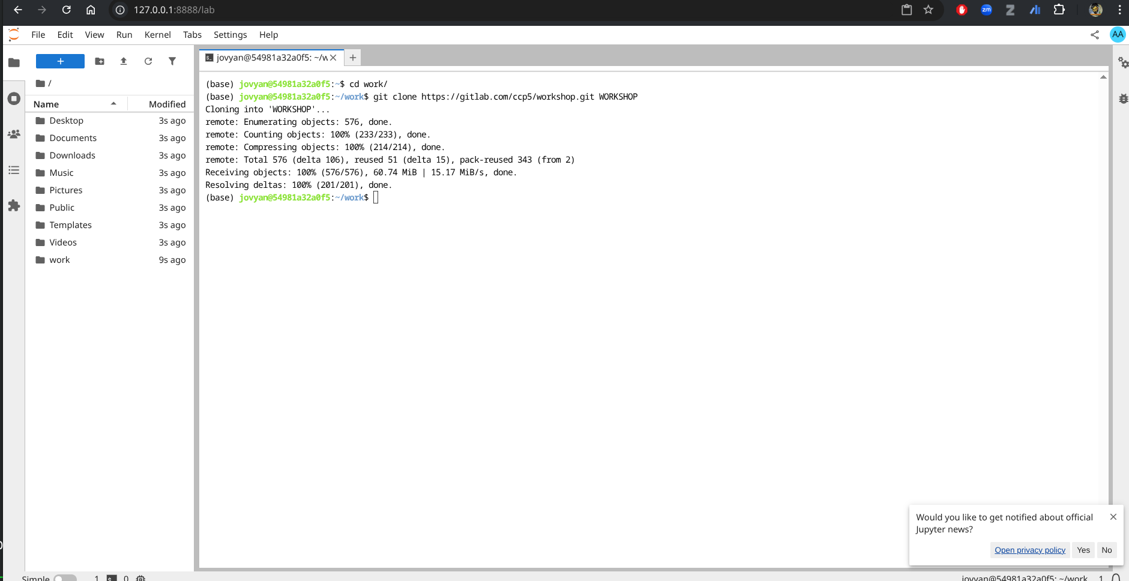
Task: Click the terminal icon in status bar
Action: coord(112,578)
